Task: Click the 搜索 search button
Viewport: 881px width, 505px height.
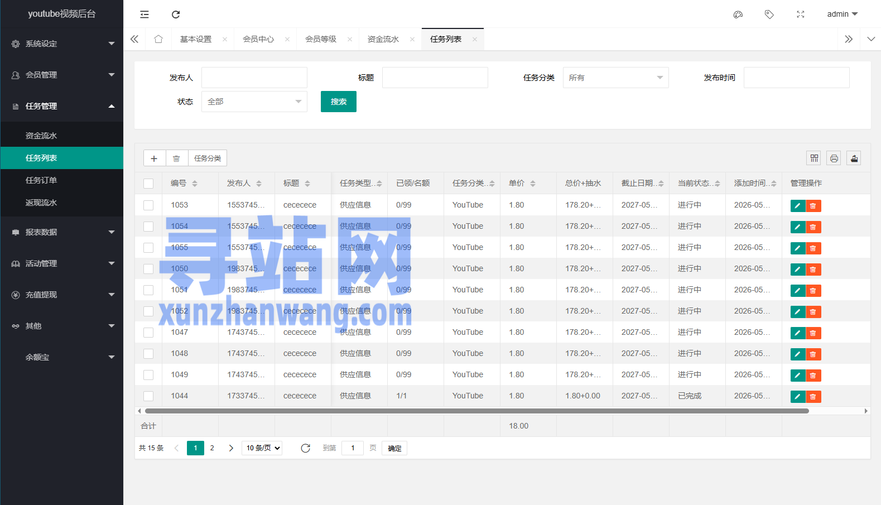Action: [339, 102]
